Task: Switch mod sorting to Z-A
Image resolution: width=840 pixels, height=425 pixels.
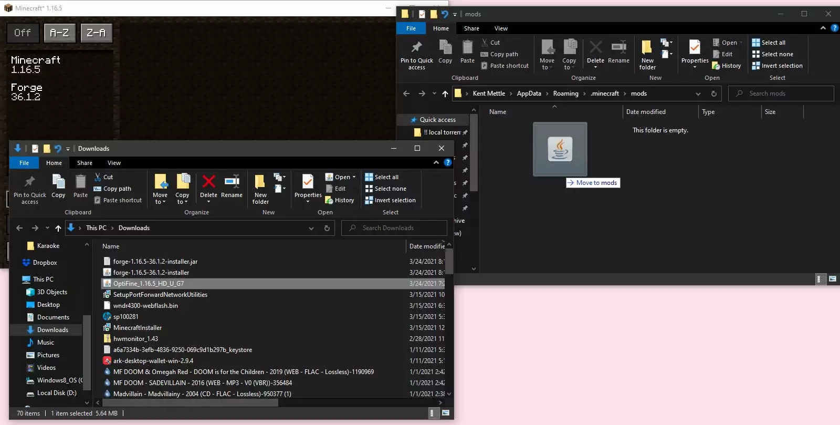Action: (96, 33)
